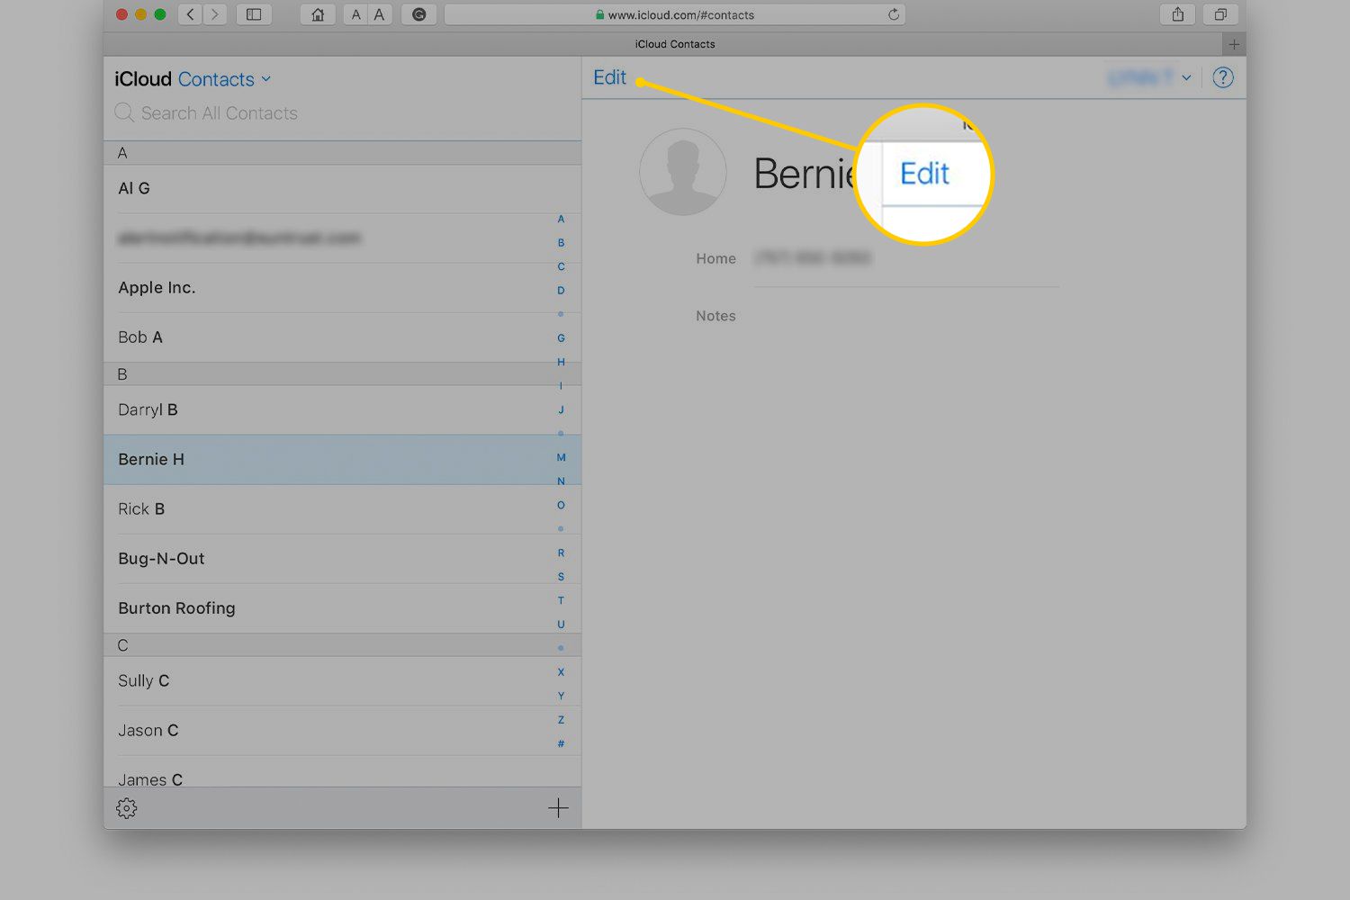The image size is (1350, 900).
Task: Select contact Bernie H
Action: click(x=342, y=459)
